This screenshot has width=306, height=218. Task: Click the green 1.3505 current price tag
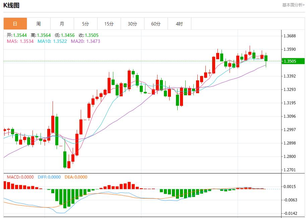pyautogui.click(x=293, y=61)
